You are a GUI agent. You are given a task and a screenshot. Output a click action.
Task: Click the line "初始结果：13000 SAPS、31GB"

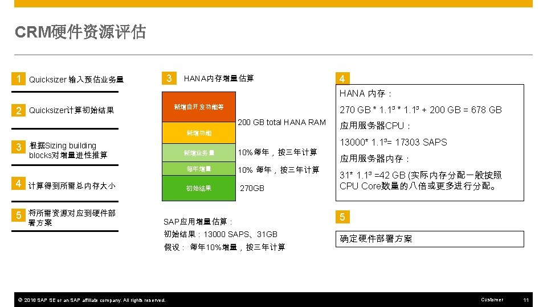pos(221,234)
